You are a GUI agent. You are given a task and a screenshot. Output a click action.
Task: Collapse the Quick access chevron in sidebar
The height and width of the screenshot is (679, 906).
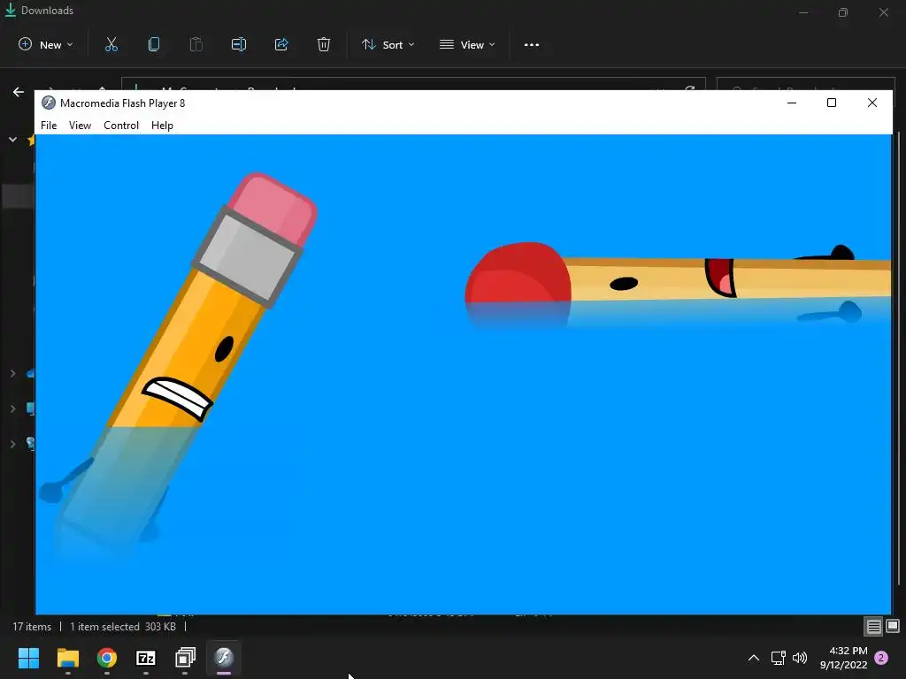coord(12,139)
